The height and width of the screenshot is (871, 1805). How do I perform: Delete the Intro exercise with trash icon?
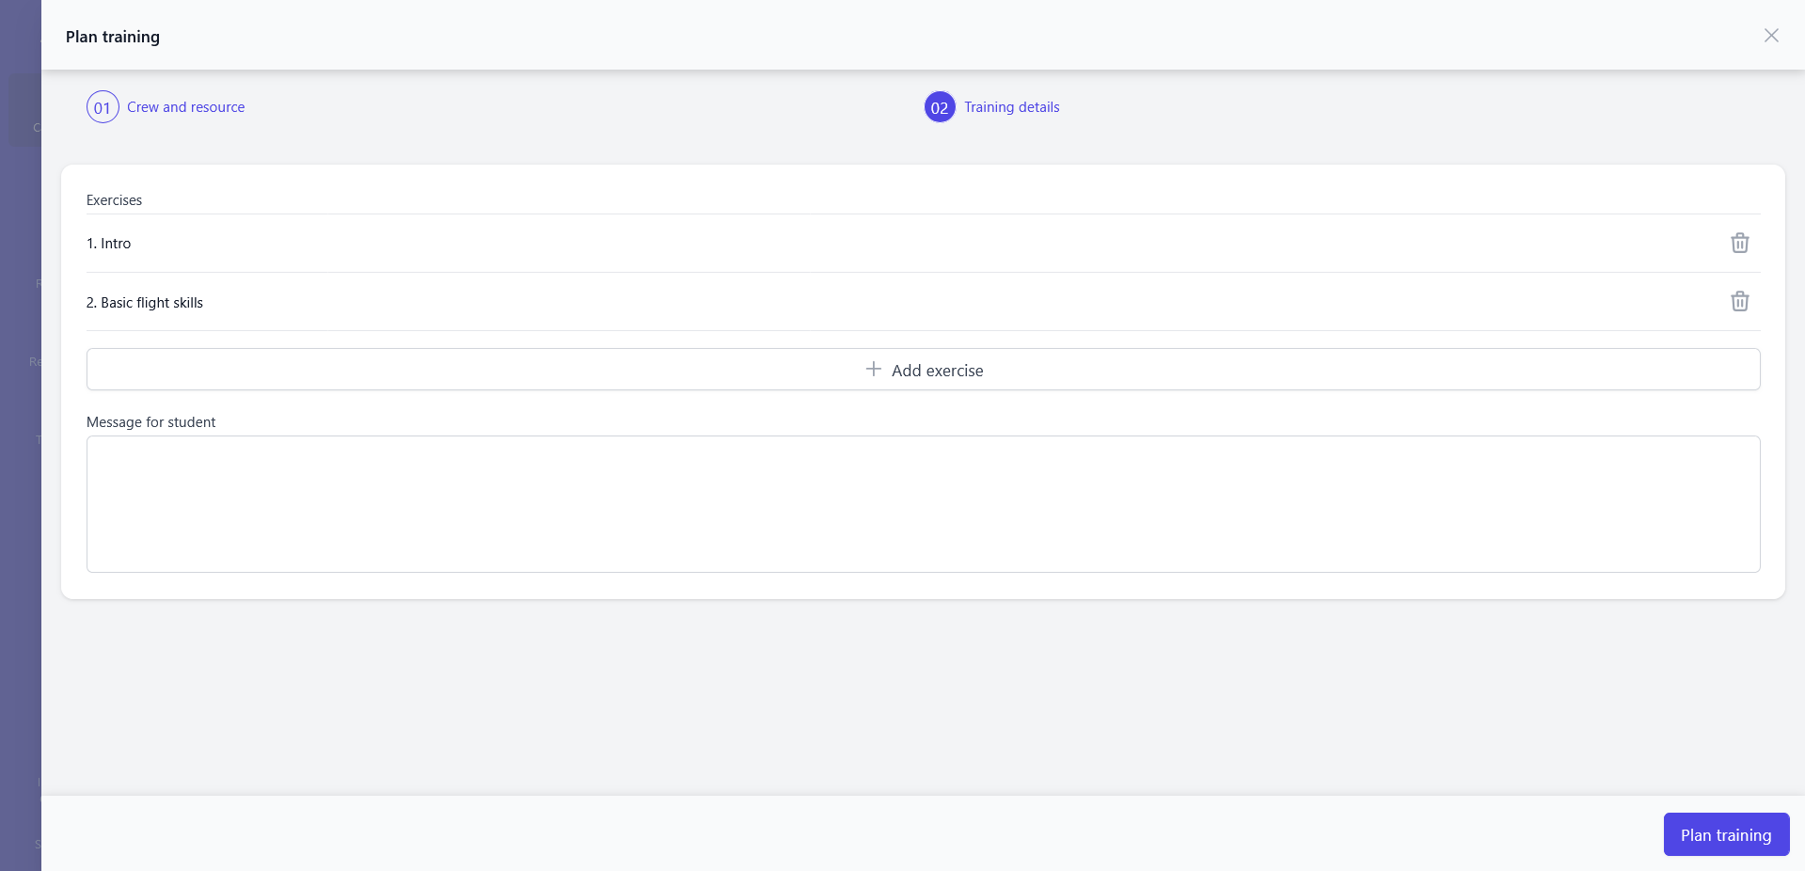[x=1739, y=243]
